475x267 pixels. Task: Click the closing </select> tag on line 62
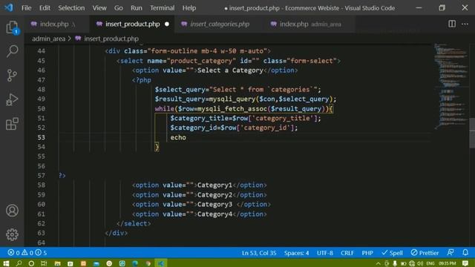tap(134, 224)
